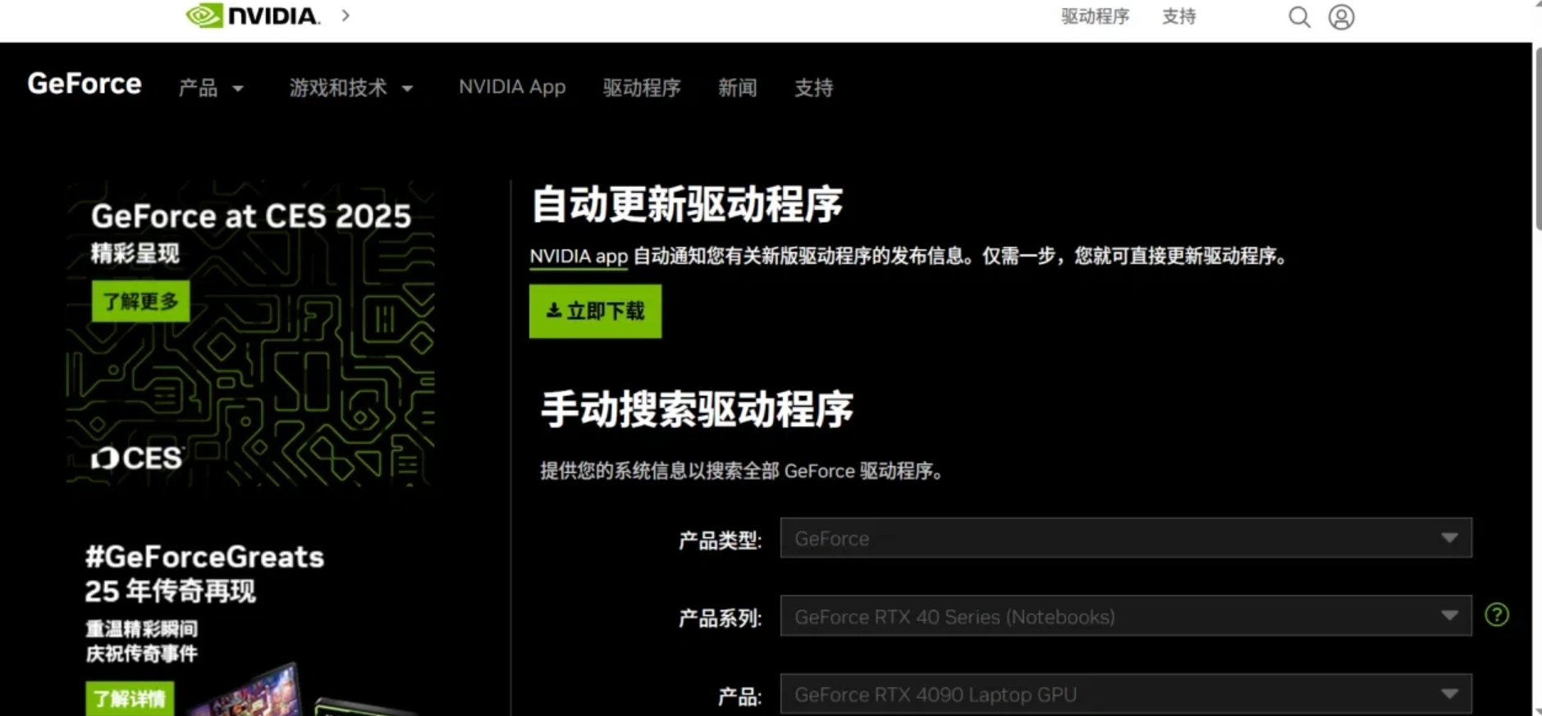Click the green help question mark icon
This screenshot has height=716, width=1542.
click(1496, 614)
